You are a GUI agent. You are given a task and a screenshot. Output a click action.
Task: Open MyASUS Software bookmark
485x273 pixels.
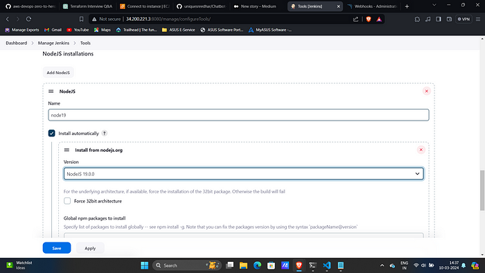[x=270, y=30]
